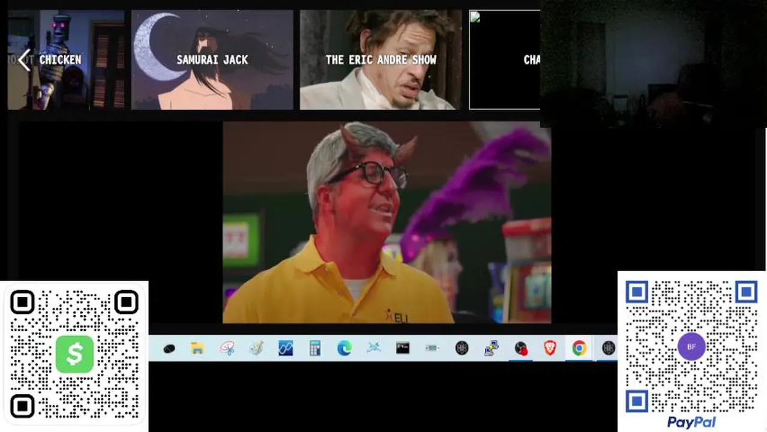Open File Explorer from the taskbar
Screen dimensions: 767x432
click(x=197, y=349)
